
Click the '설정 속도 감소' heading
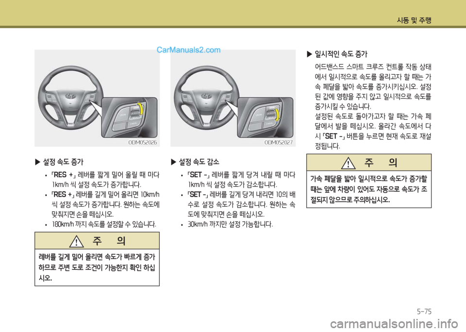click(x=199, y=162)
